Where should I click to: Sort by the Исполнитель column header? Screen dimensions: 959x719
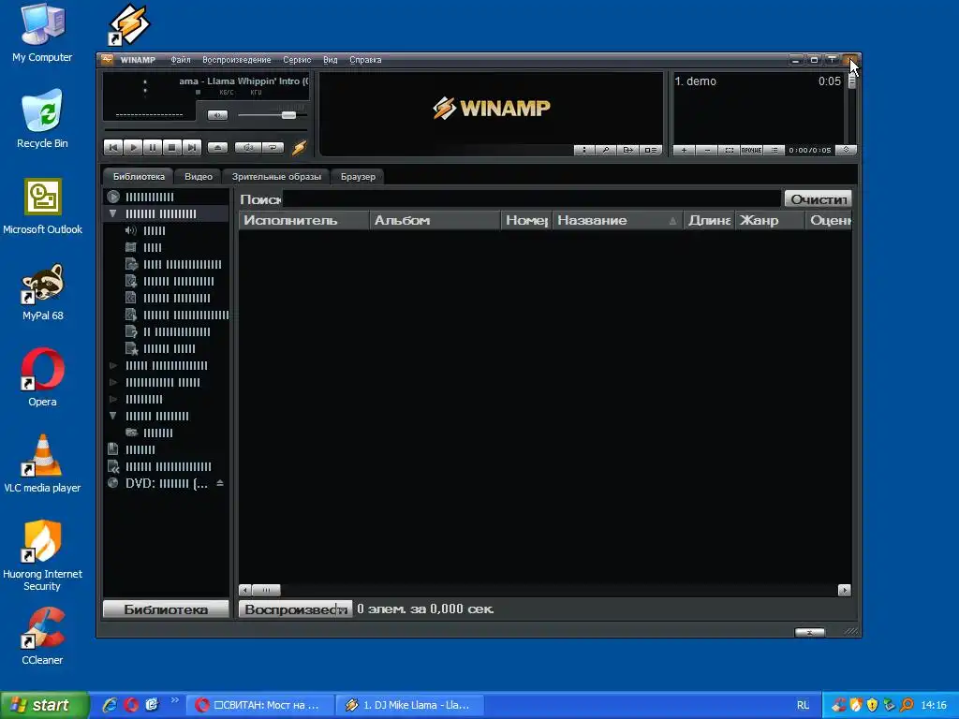pos(304,221)
